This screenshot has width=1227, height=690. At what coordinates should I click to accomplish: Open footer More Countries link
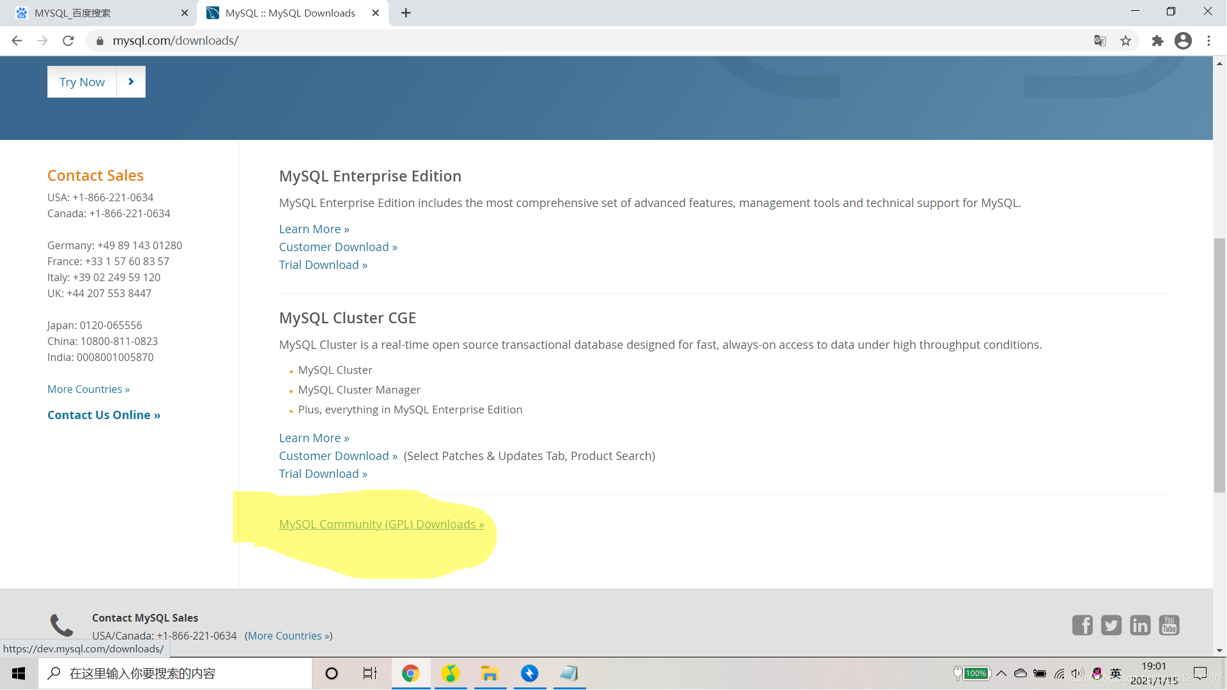pos(289,636)
